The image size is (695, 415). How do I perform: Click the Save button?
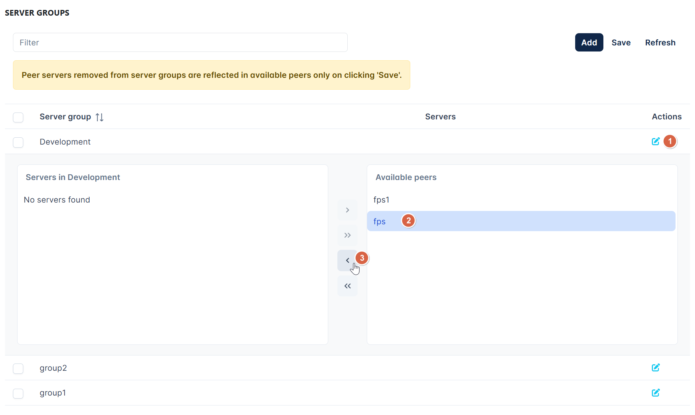pyautogui.click(x=621, y=42)
